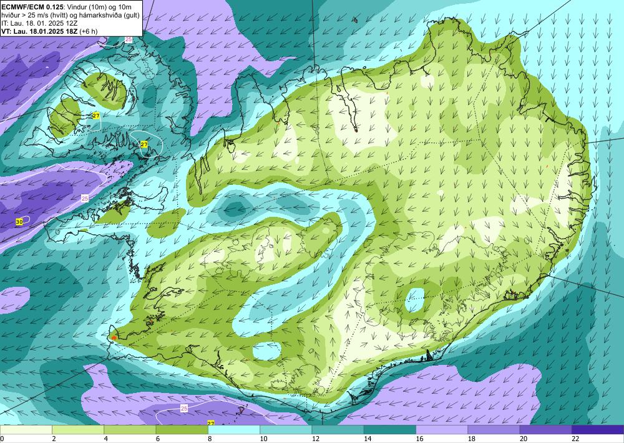Click the 0–2 m/s pale cream legend swatch
Screen dimensions: 624x443
click(26, 429)
